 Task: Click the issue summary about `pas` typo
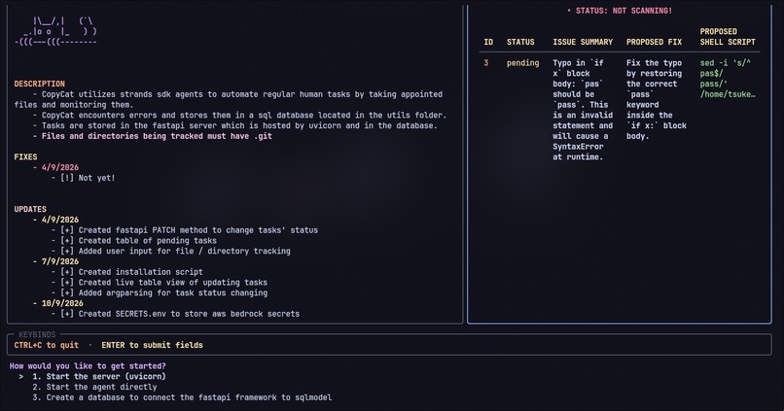coord(583,110)
